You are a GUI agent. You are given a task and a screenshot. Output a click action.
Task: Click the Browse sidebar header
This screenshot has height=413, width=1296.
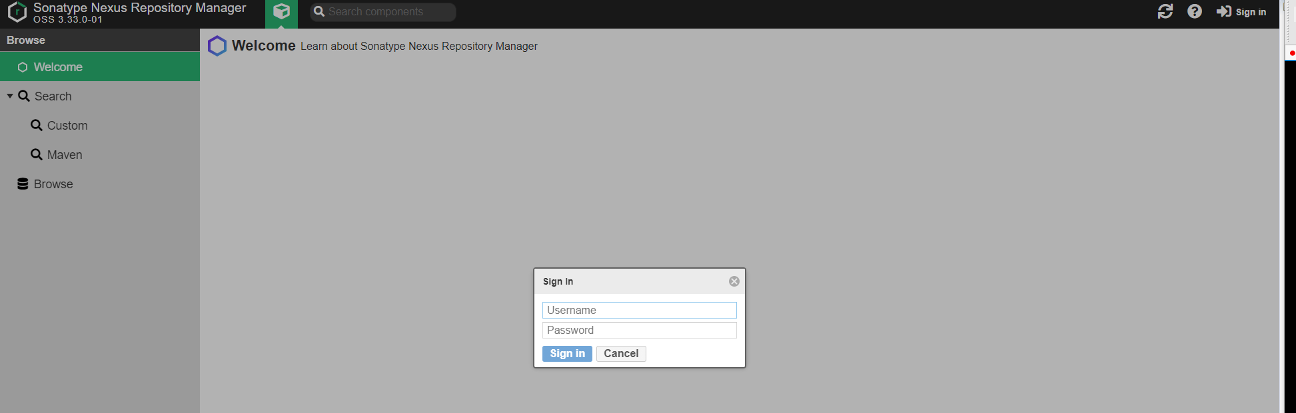click(26, 40)
